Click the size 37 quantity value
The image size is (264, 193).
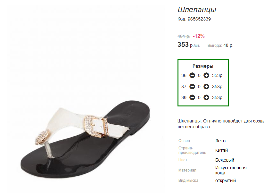point(199,87)
